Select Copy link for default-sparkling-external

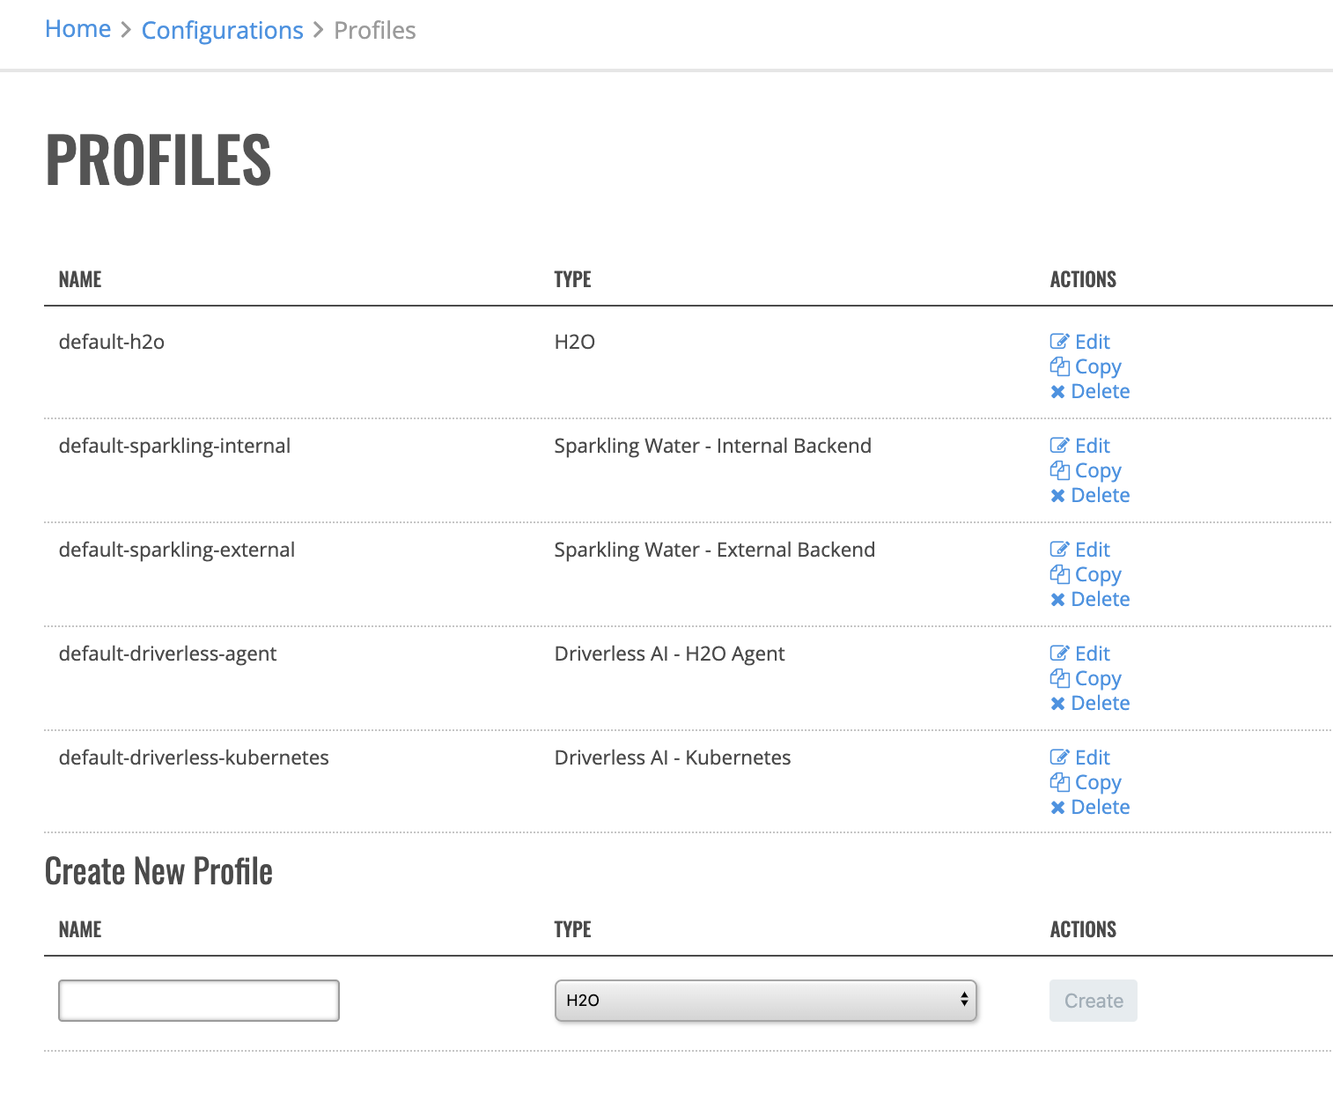coord(1098,575)
